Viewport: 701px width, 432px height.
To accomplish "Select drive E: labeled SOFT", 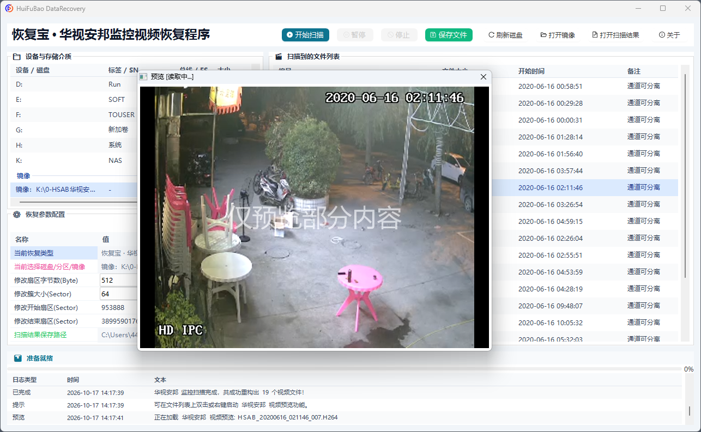I will pos(74,100).
